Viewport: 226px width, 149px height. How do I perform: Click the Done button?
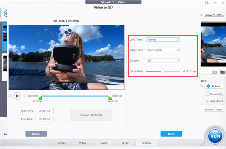(x=171, y=134)
